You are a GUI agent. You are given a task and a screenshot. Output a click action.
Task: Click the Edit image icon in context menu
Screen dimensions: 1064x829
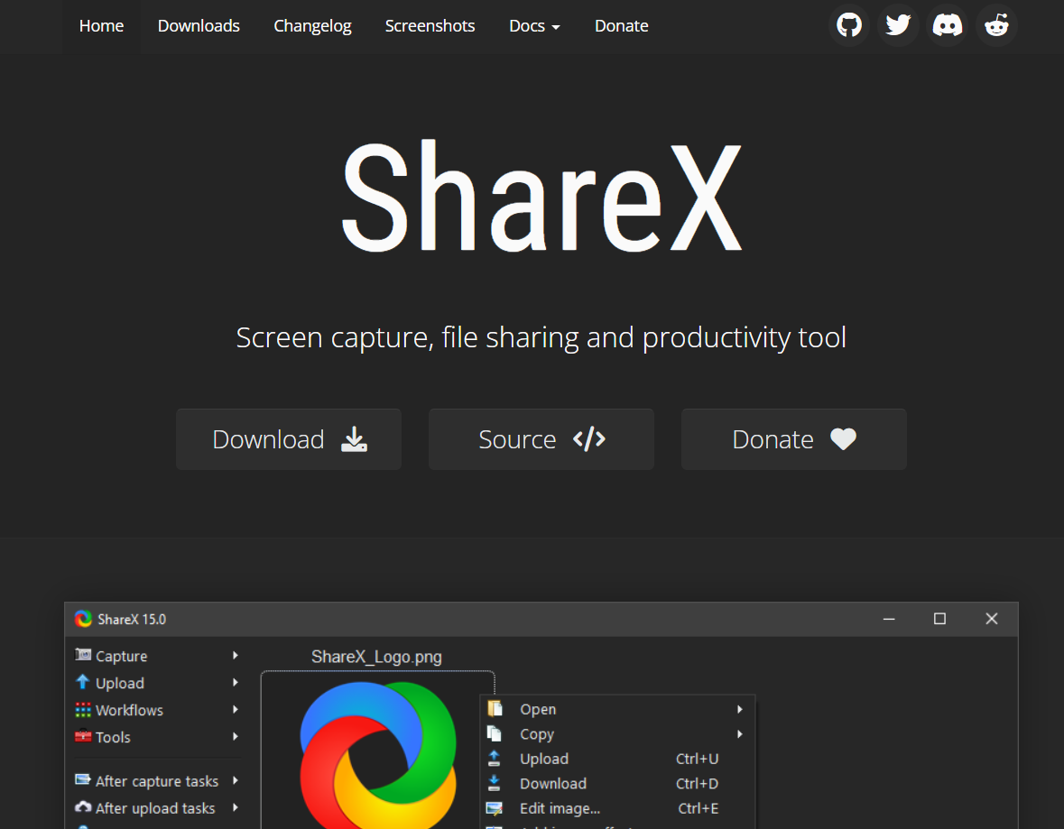tap(495, 808)
